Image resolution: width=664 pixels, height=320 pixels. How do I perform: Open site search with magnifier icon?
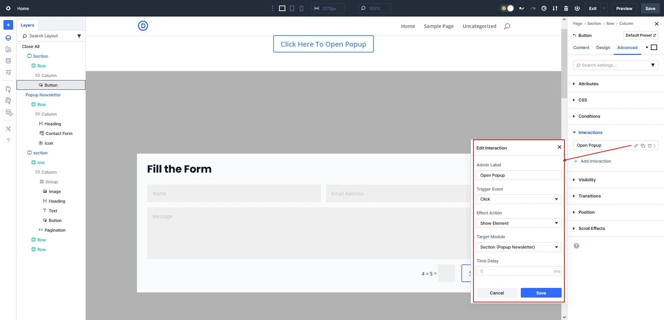[x=507, y=26]
